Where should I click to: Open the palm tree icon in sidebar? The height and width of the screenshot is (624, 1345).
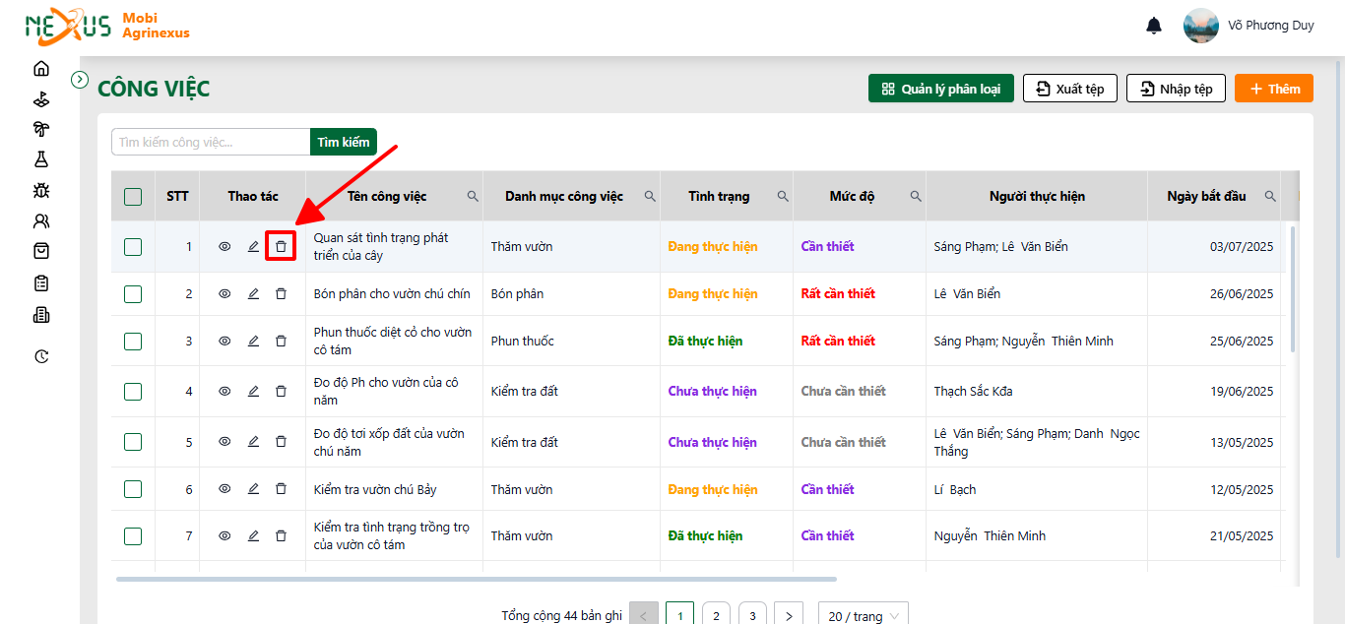(40, 129)
